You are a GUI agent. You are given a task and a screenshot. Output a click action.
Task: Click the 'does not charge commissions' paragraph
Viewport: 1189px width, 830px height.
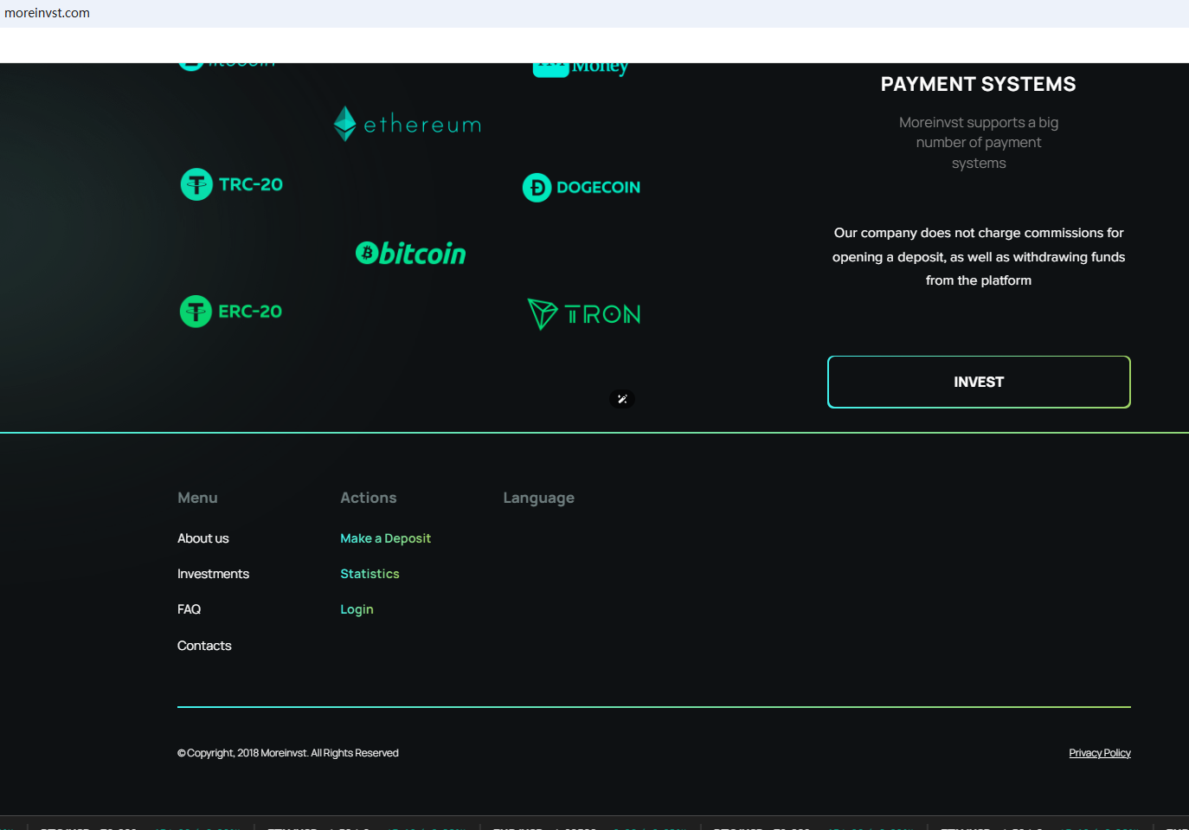point(979,256)
